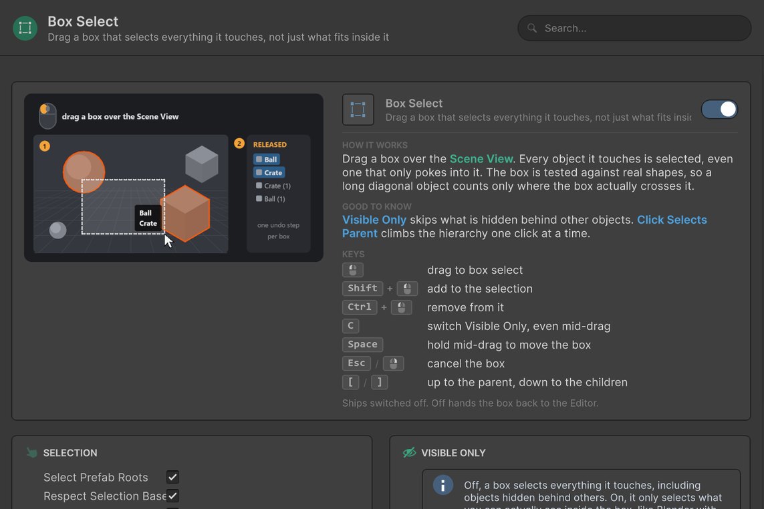Click the orange sphere in the demo scene

point(84,172)
